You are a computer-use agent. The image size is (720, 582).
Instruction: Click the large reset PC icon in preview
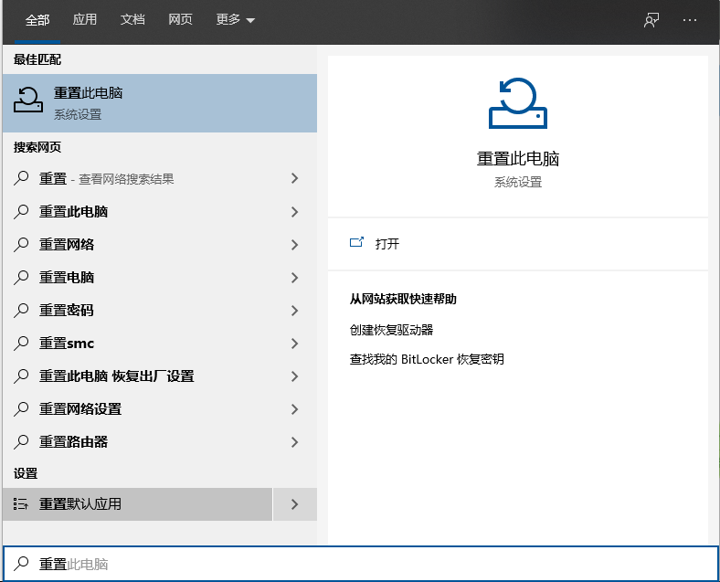[x=517, y=102]
